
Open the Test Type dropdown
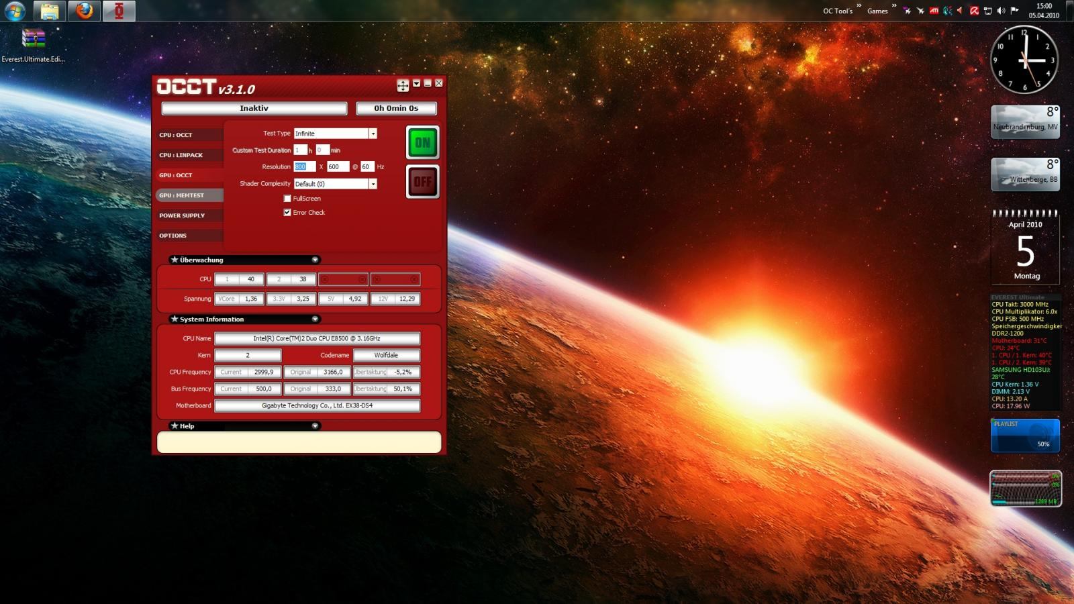(x=373, y=134)
